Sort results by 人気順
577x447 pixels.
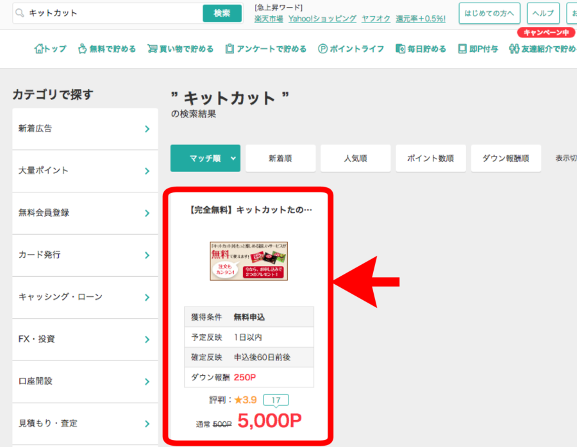(355, 158)
